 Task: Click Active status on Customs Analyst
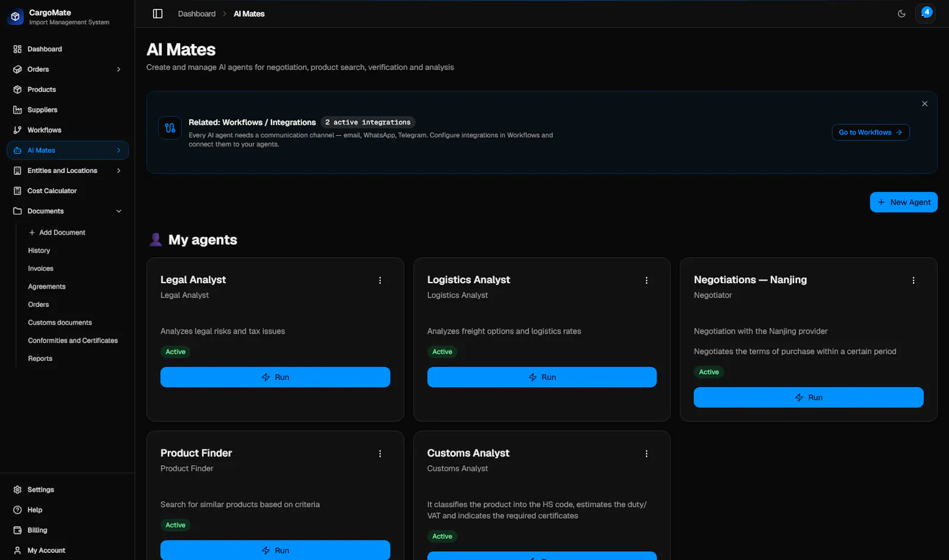(442, 536)
